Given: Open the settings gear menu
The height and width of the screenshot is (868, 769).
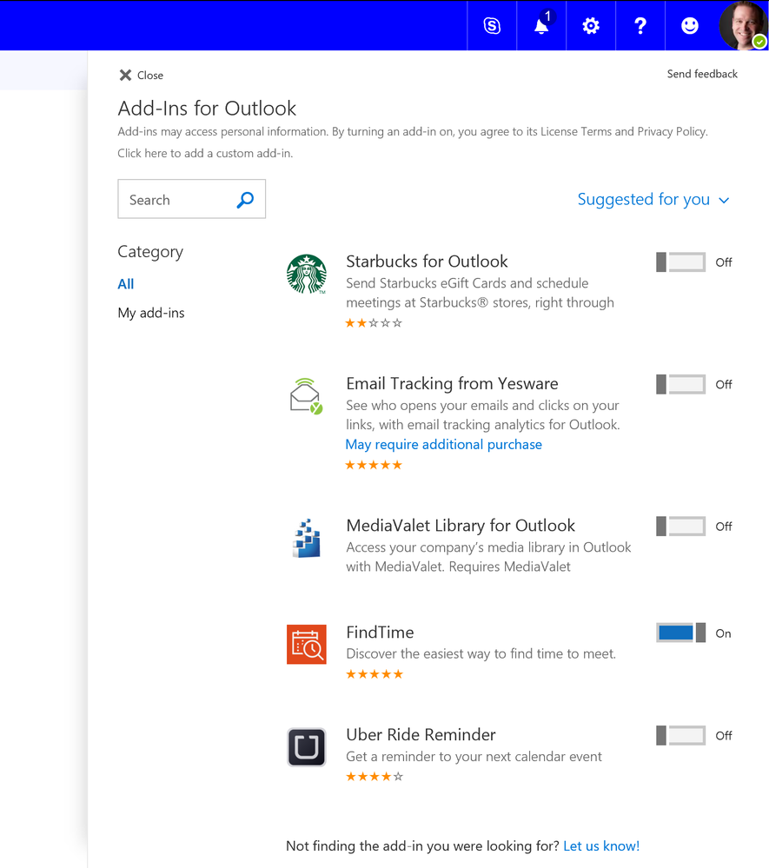Looking at the screenshot, I should (591, 26).
